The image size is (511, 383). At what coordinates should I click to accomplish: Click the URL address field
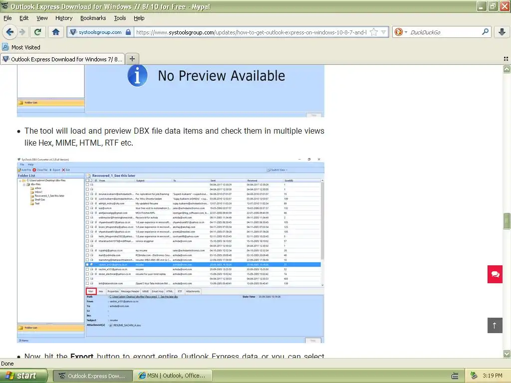point(251,32)
